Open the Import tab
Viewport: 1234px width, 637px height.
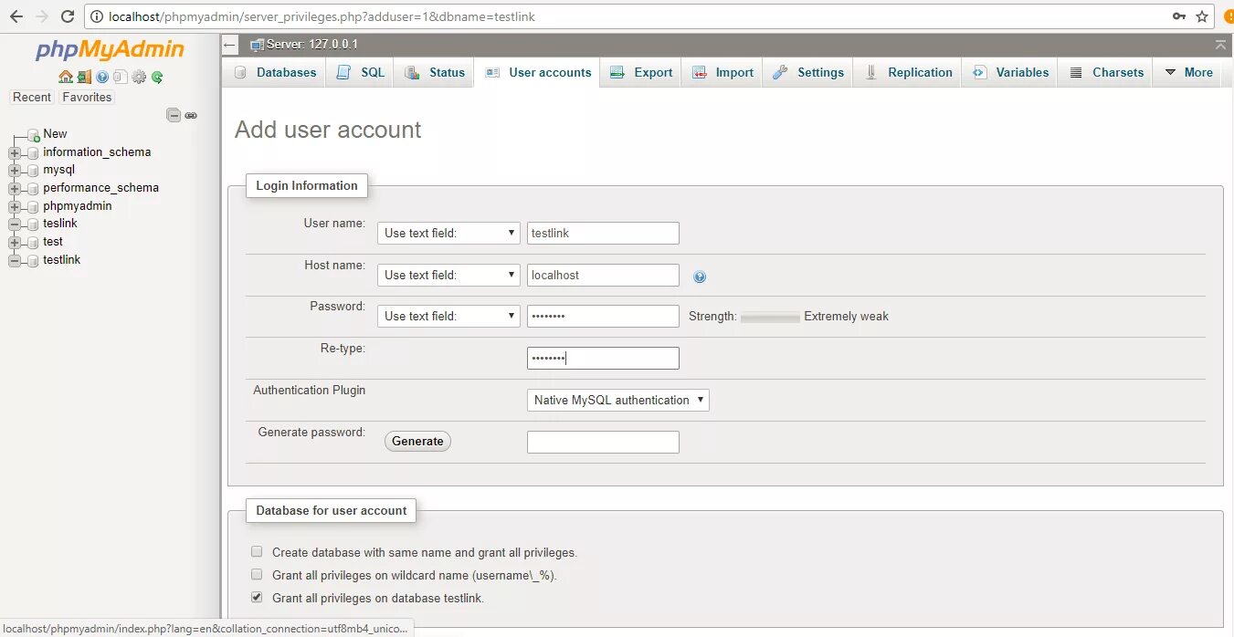[x=722, y=72]
